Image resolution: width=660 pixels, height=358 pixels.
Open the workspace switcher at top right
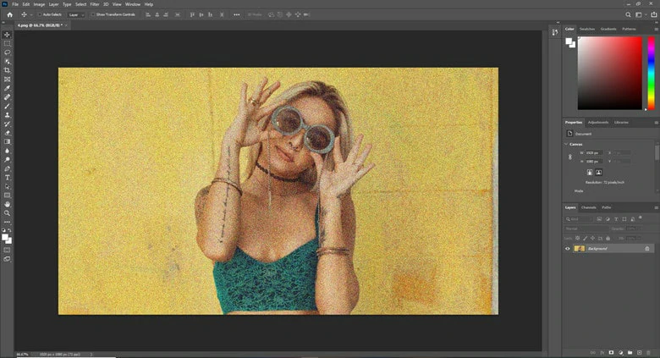tap(639, 14)
